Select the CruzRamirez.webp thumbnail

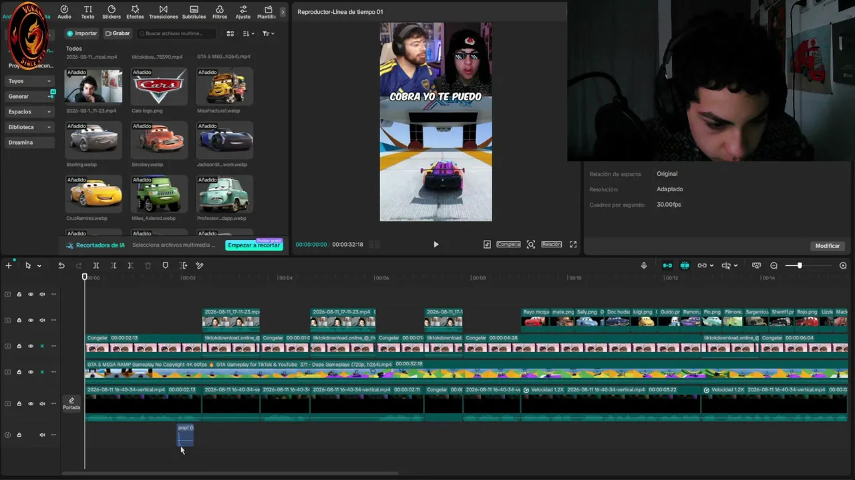click(94, 195)
